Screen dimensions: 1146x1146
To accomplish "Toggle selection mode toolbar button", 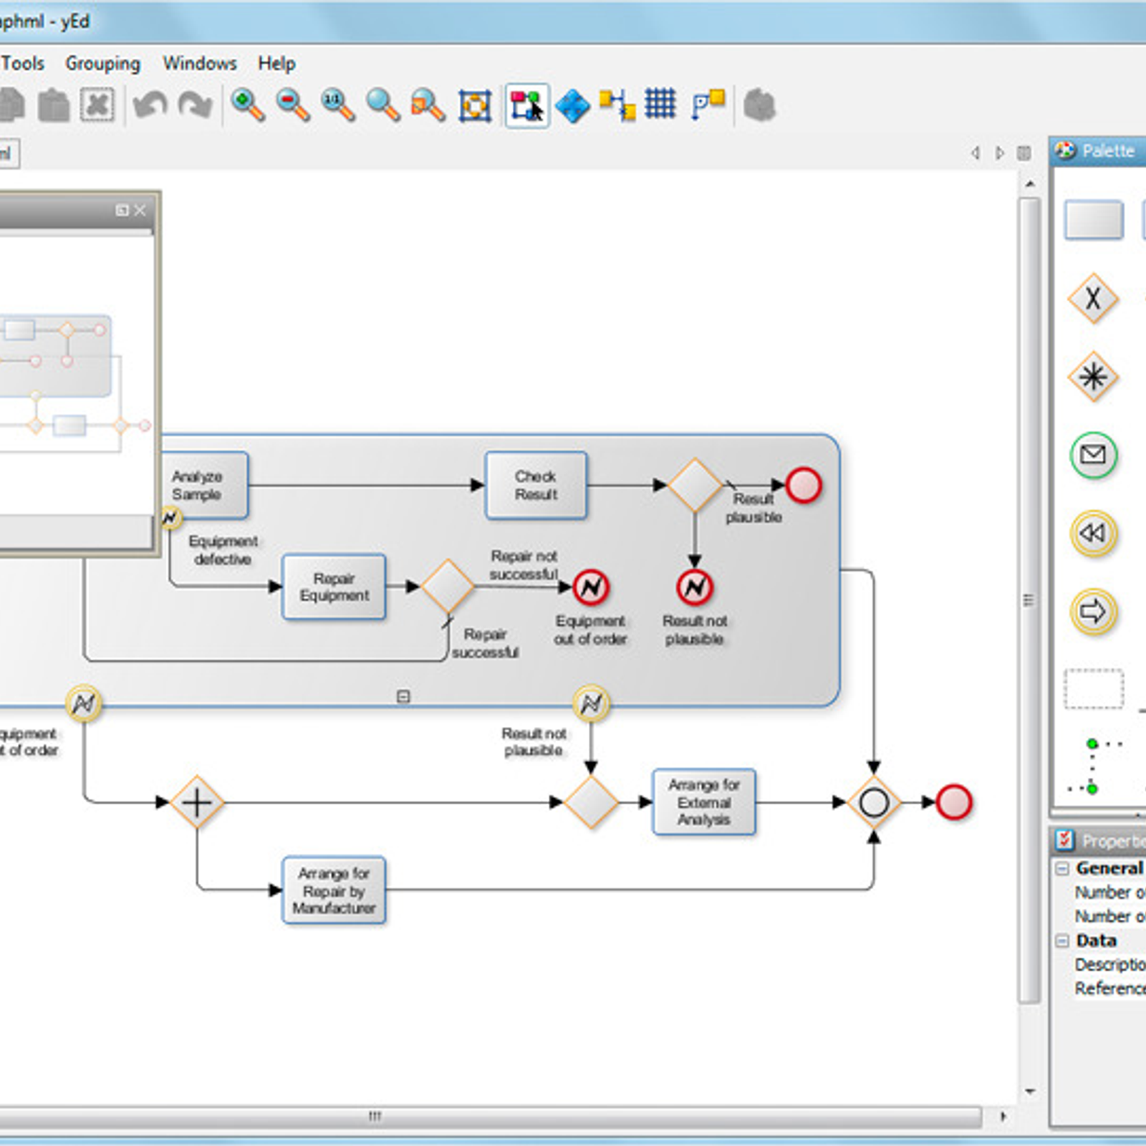I will pyautogui.click(x=527, y=106).
